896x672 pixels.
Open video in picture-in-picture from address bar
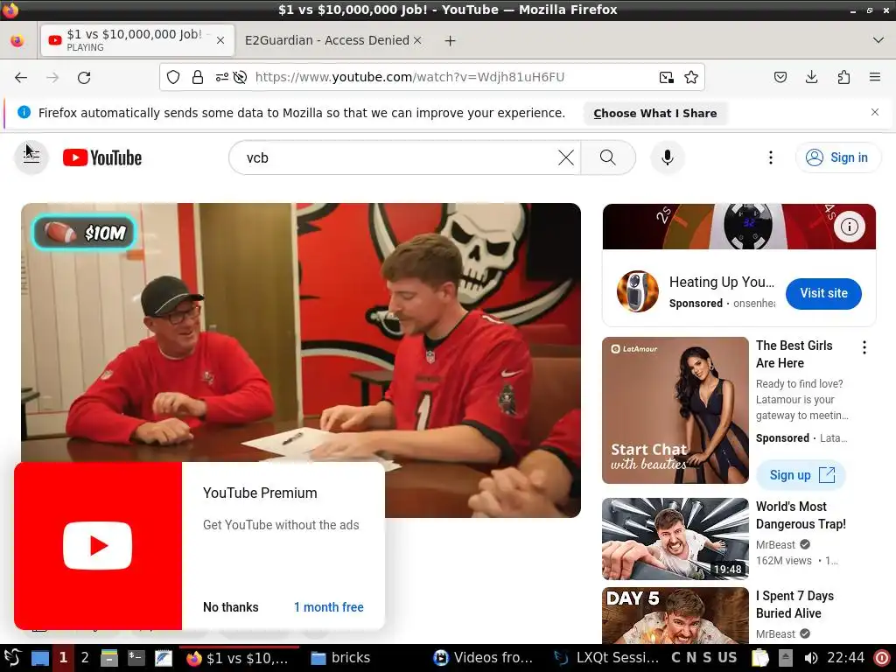pyautogui.click(x=666, y=77)
